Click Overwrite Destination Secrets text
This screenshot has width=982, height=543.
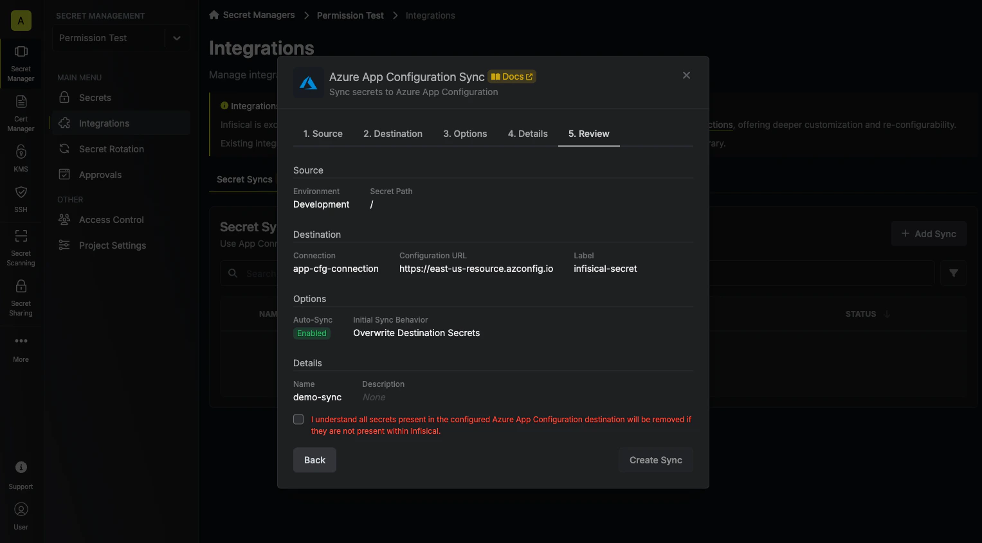point(416,333)
